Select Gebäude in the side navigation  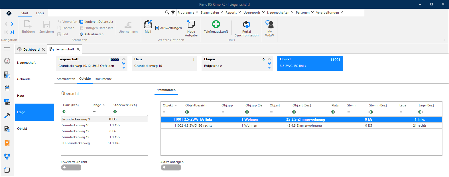[34, 79]
